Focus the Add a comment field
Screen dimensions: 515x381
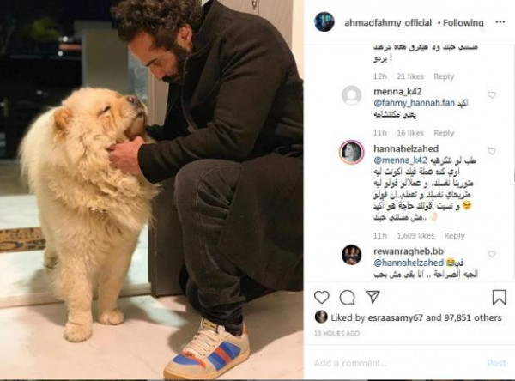click(x=397, y=363)
